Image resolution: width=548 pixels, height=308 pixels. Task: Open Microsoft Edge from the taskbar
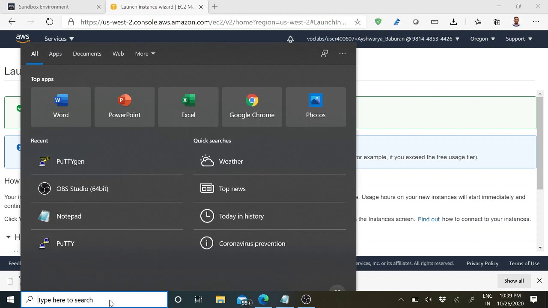[263, 299]
